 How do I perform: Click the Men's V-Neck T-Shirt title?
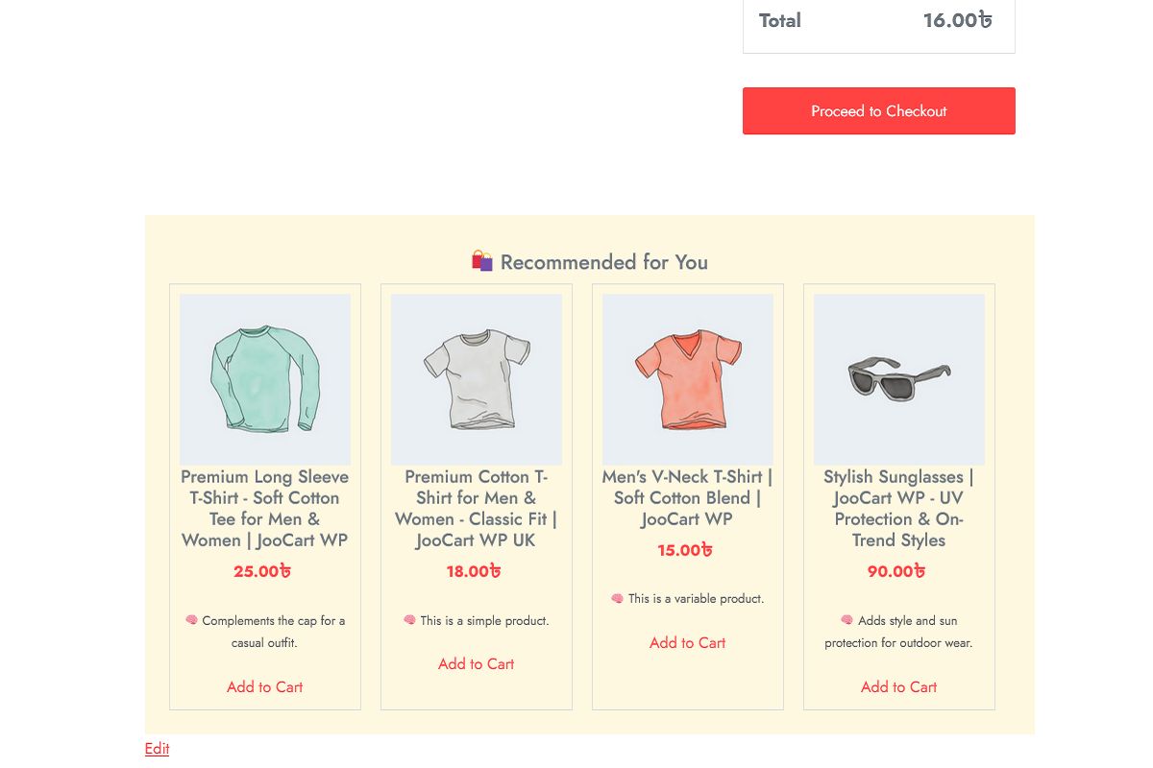[x=687, y=498]
